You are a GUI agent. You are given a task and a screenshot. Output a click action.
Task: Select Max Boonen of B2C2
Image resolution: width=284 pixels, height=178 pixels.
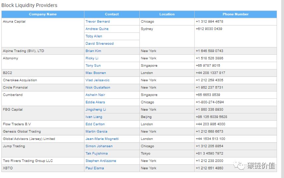[x=96, y=73]
